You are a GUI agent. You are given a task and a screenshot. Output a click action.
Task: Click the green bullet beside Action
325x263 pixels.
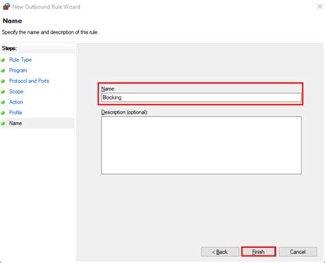pyautogui.click(x=3, y=103)
